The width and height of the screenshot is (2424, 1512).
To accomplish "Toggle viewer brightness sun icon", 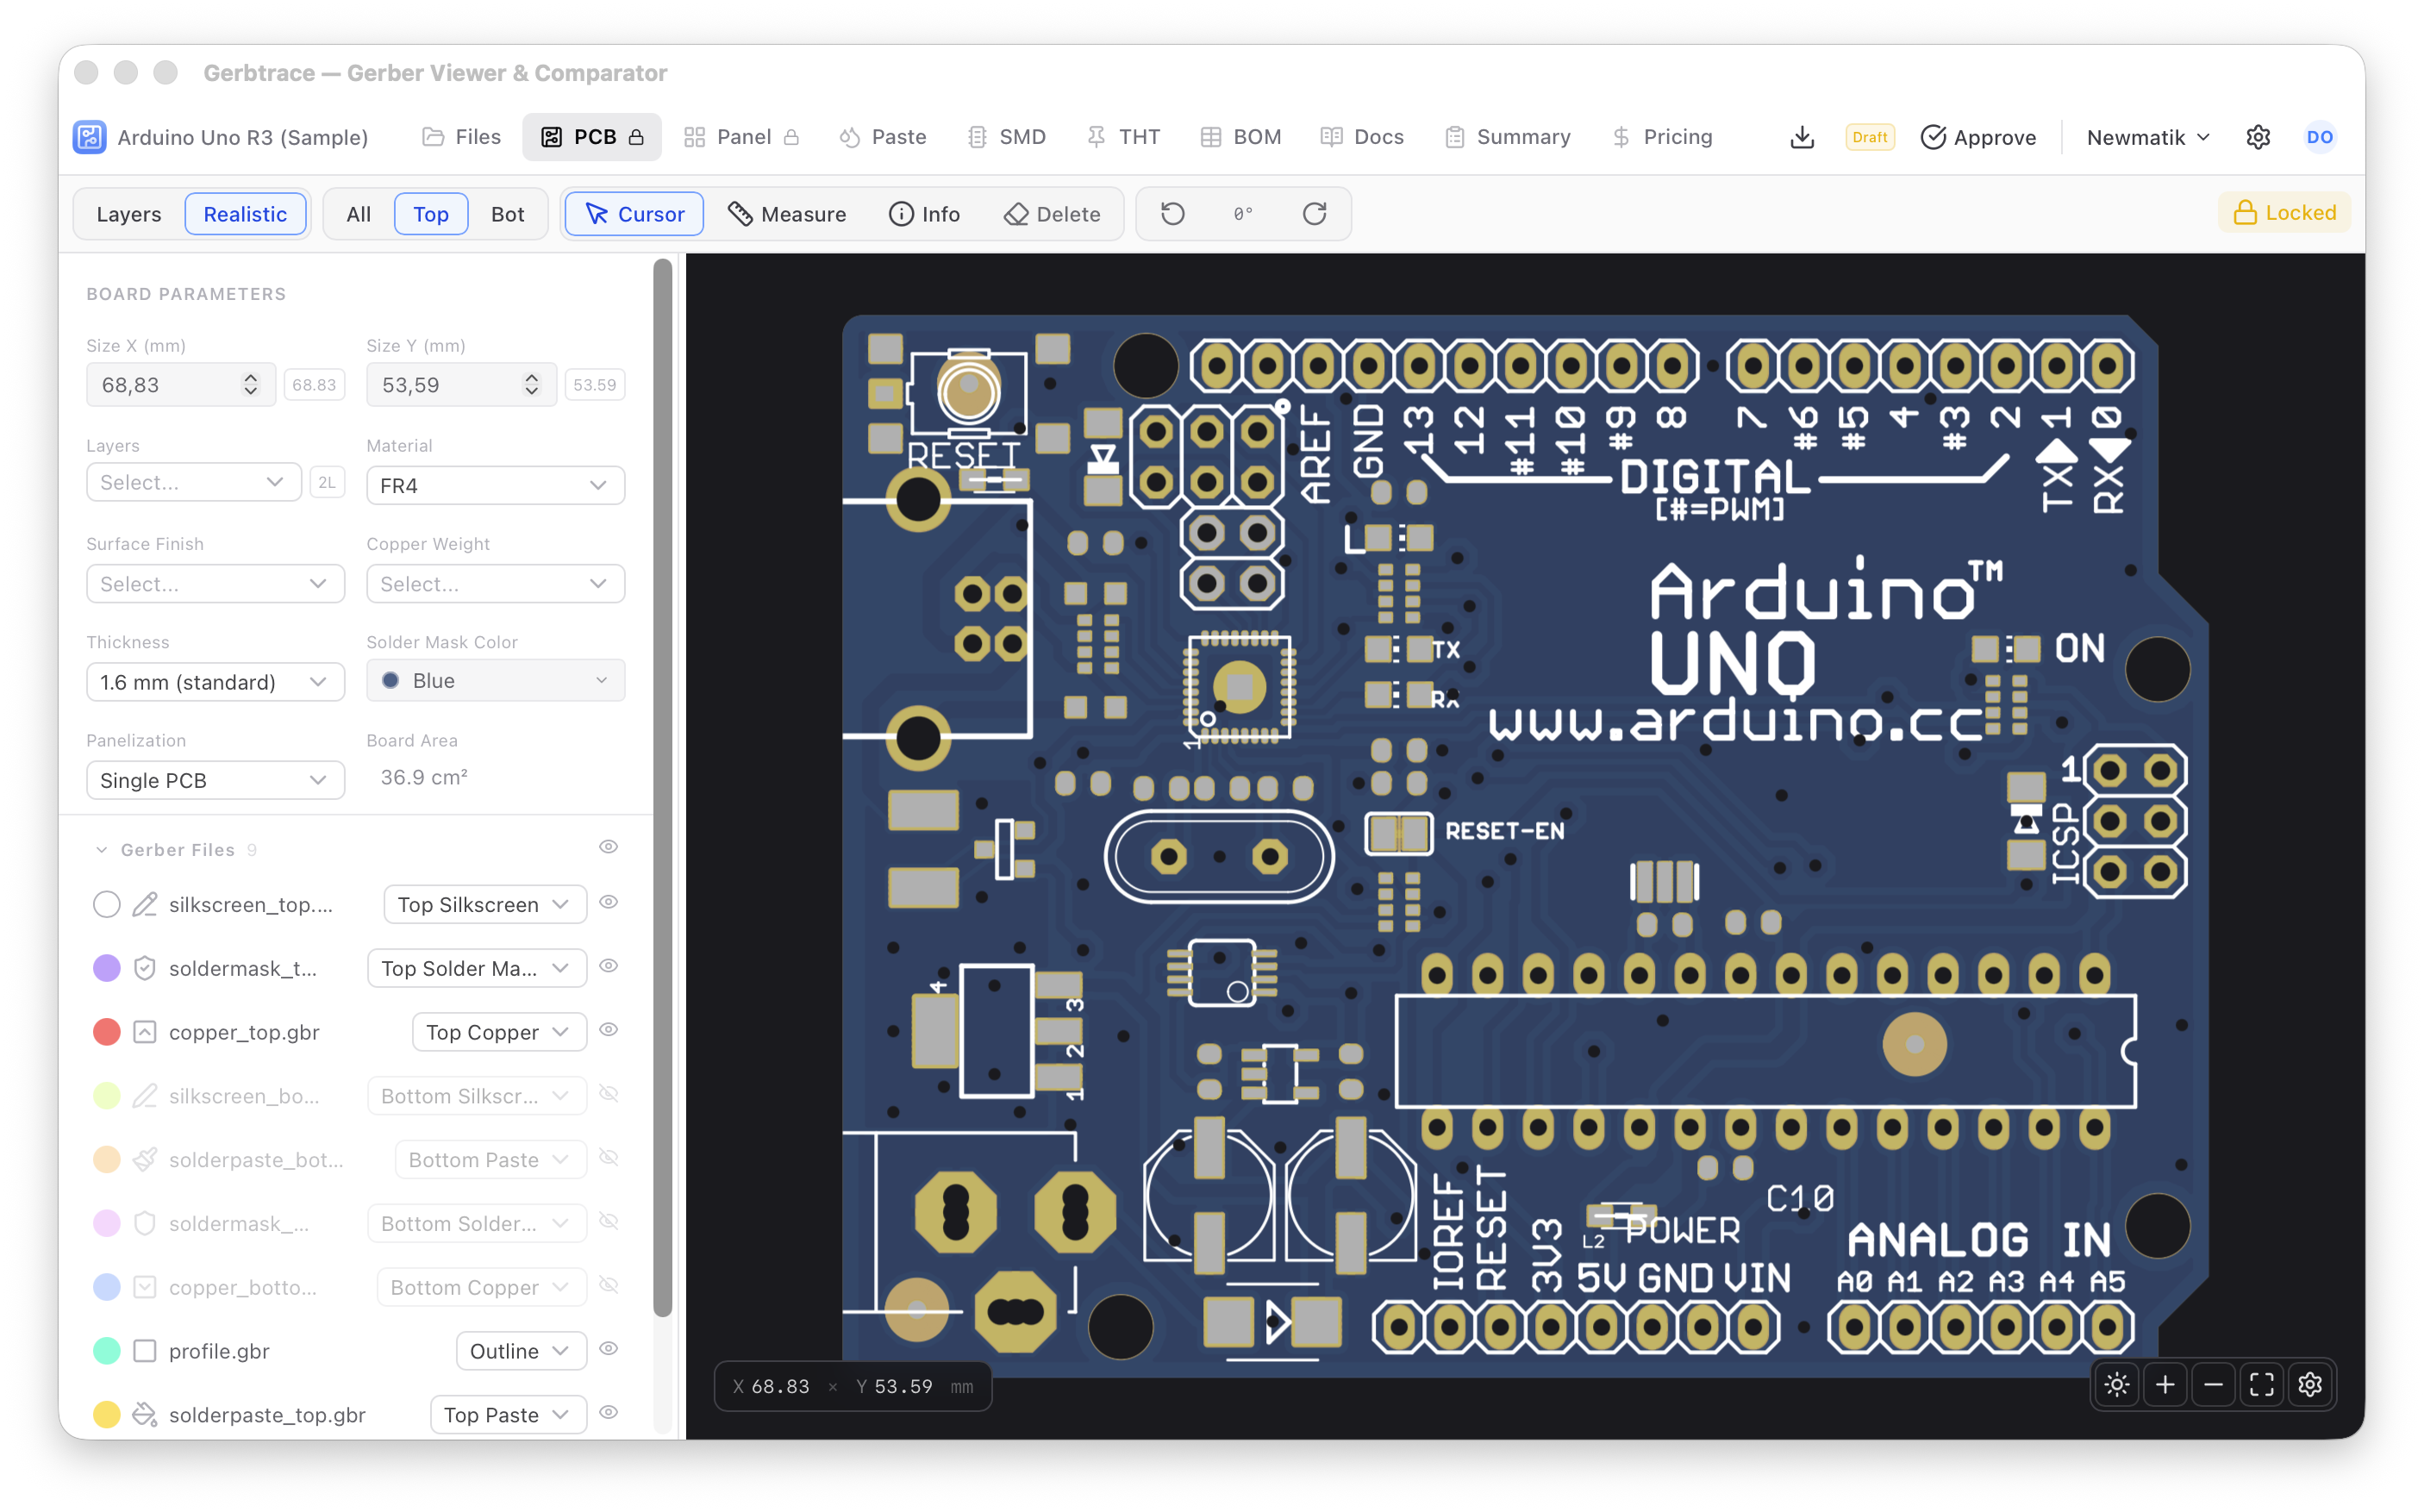I will (x=2117, y=1385).
